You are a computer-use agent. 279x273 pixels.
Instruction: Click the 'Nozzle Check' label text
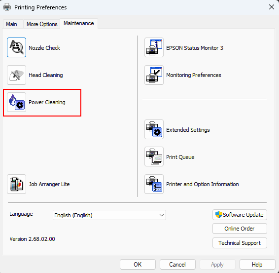tap(44, 48)
